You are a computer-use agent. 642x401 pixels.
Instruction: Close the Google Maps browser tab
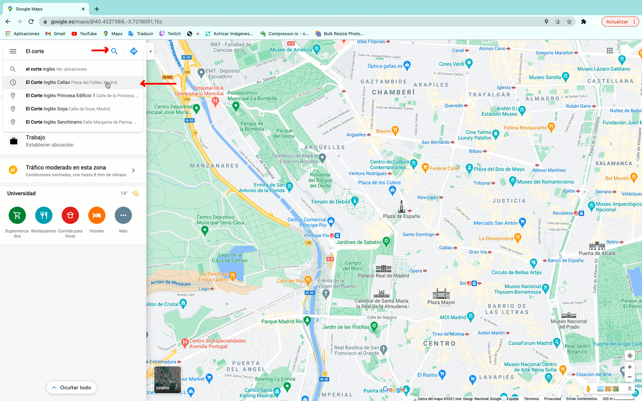(83, 9)
